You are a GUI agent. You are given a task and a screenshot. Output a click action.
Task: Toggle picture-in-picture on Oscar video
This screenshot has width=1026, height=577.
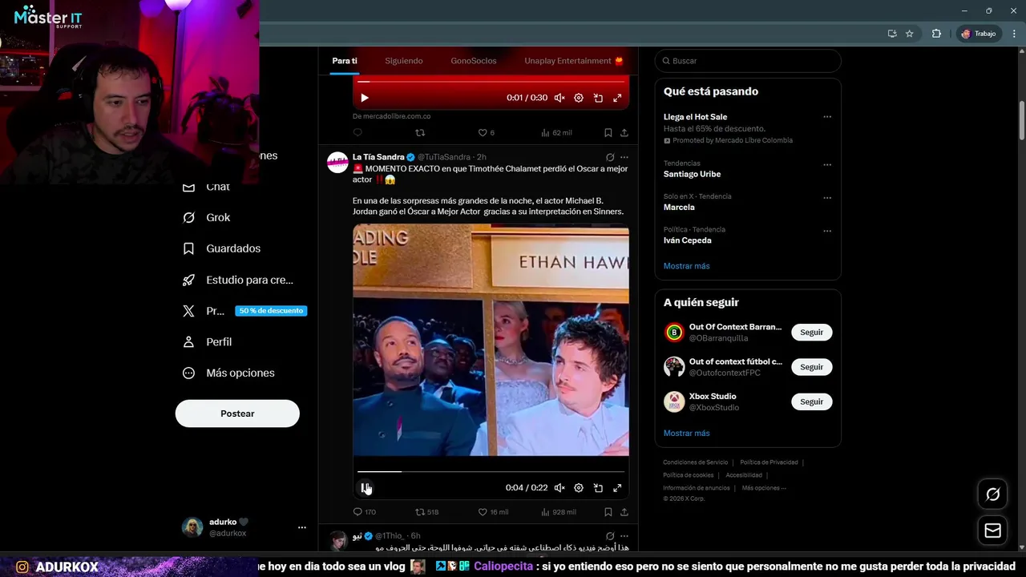598,488
